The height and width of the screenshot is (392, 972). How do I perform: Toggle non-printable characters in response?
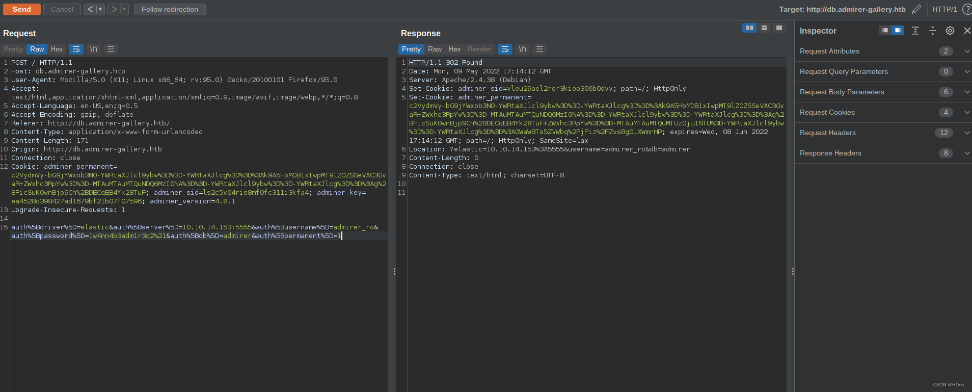tap(522, 49)
